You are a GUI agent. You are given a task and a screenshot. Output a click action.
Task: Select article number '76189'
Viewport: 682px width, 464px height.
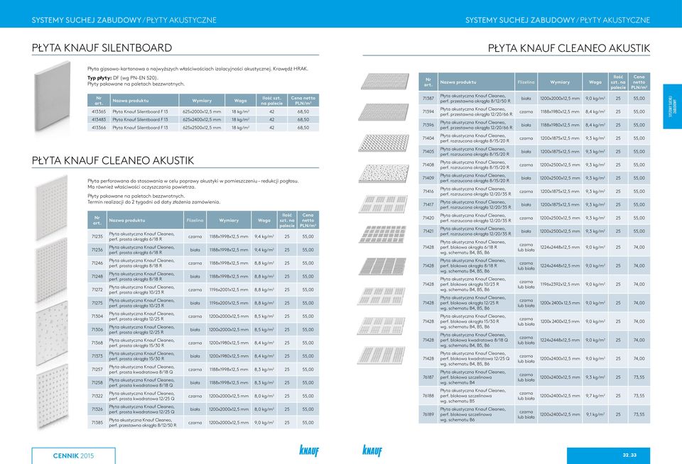pos(428,415)
